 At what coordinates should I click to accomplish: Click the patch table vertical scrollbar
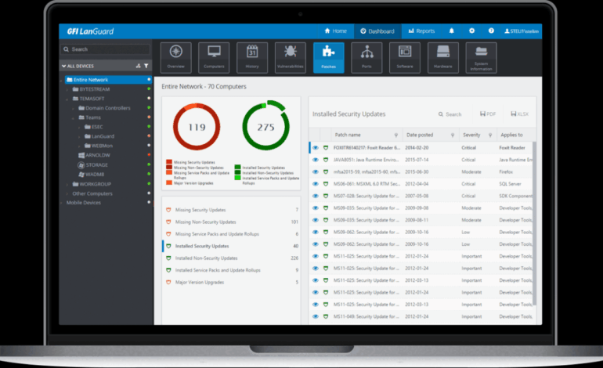click(x=534, y=223)
